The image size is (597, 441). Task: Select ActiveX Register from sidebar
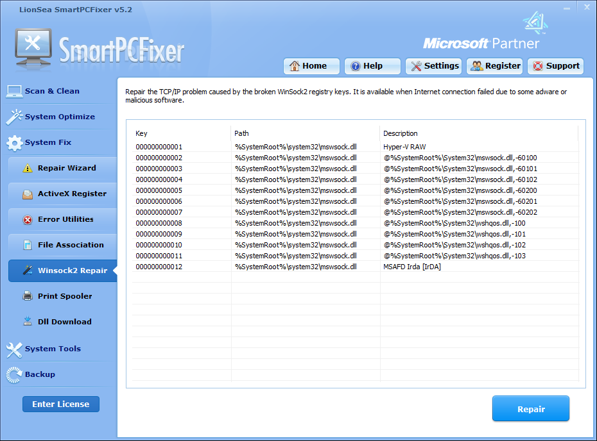pos(63,194)
